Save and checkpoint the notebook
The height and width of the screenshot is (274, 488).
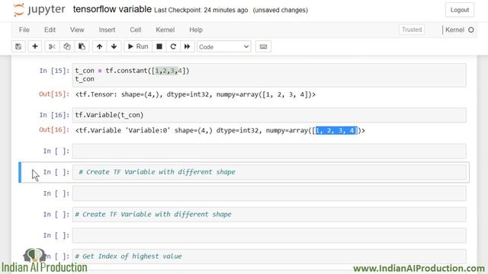pos(18,46)
